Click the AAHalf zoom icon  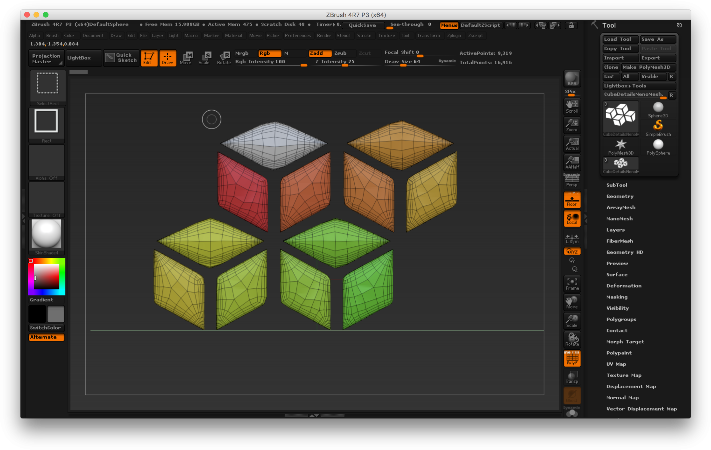point(572,163)
